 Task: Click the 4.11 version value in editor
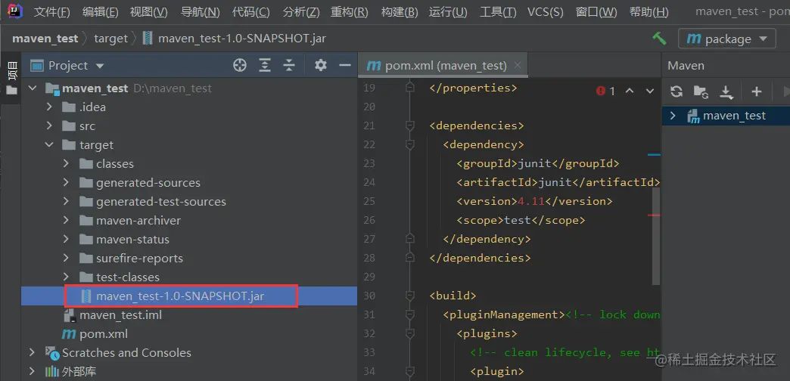click(531, 201)
